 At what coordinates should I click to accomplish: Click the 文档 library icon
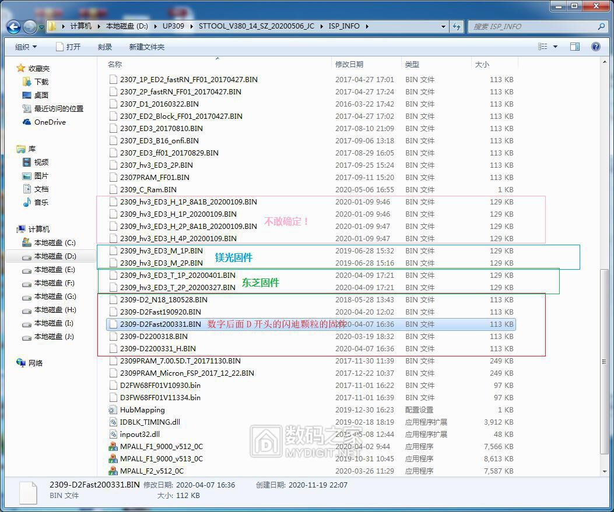[x=27, y=189]
